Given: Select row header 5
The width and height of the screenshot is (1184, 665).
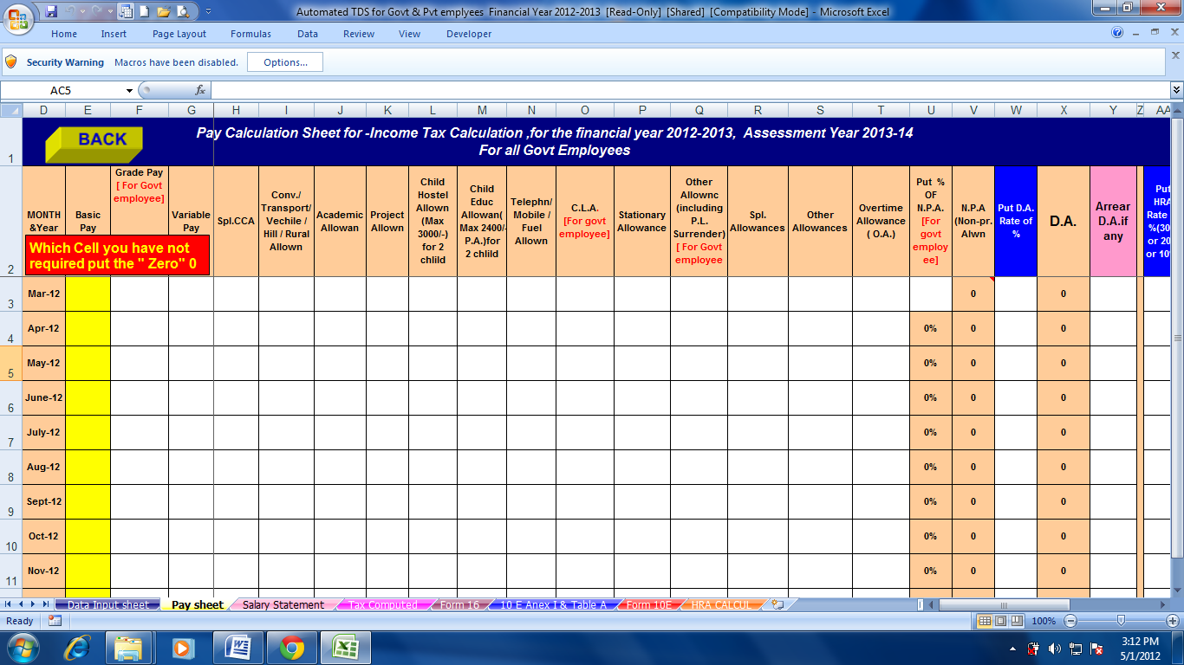Looking at the screenshot, I should (x=10, y=364).
